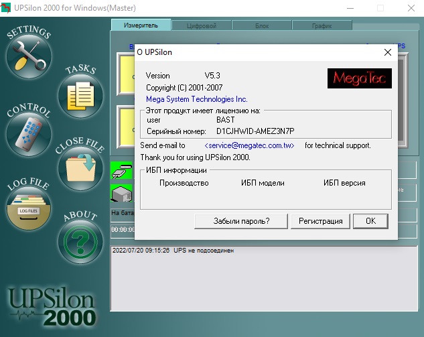Click the Регистрация button
Image resolution: width=424 pixels, height=337 pixels.
[320, 221]
